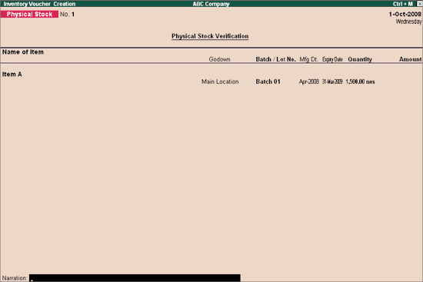Select stock item Item A
This screenshot has width=423, height=282.
pos(12,75)
